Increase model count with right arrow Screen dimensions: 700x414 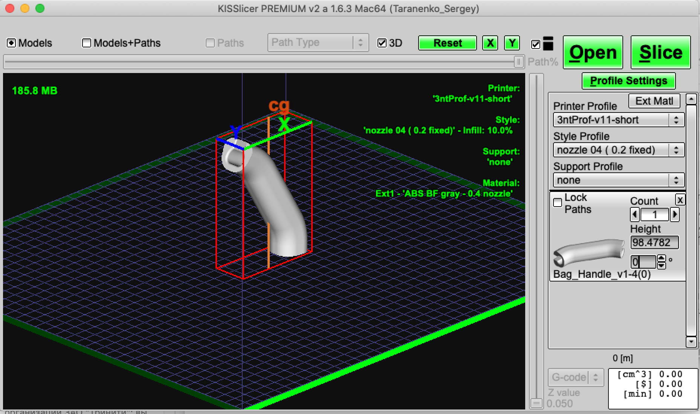click(675, 215)
